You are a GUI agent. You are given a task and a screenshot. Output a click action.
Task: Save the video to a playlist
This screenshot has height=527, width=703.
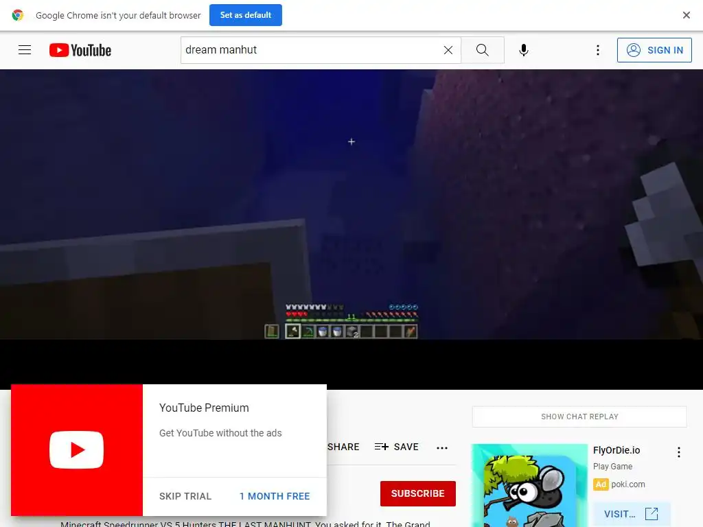[396, 447]
